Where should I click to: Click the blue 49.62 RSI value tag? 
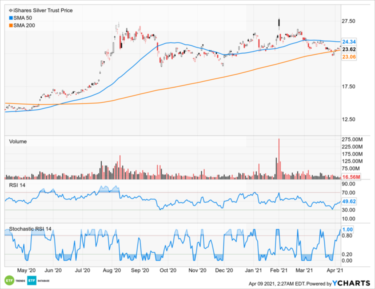[x=348, y=202]
